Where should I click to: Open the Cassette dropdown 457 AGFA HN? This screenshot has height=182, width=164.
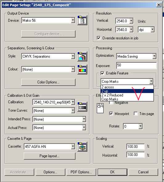click(x=73, y=146)
